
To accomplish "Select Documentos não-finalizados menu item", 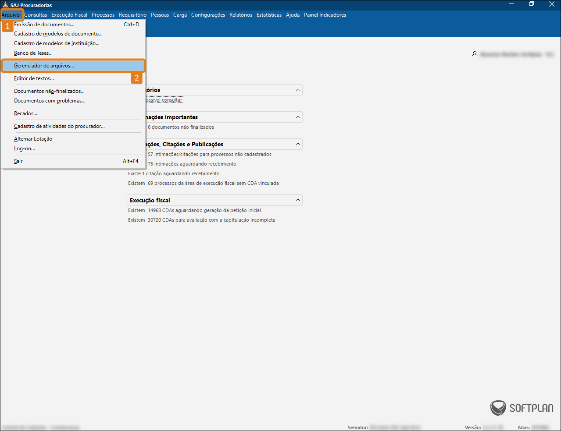I will (x=49, y=91).
